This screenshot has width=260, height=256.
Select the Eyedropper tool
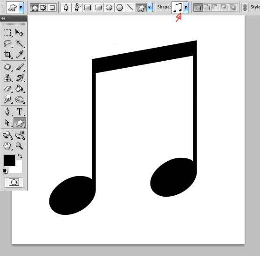click(20, 54)
